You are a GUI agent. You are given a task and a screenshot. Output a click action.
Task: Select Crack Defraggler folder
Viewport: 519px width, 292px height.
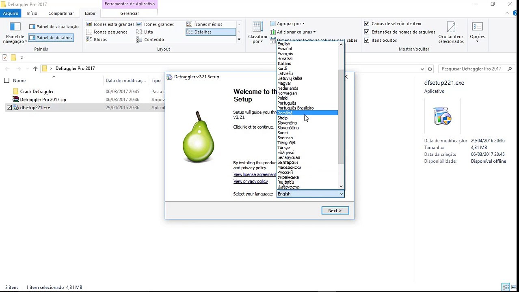(37, 92)
